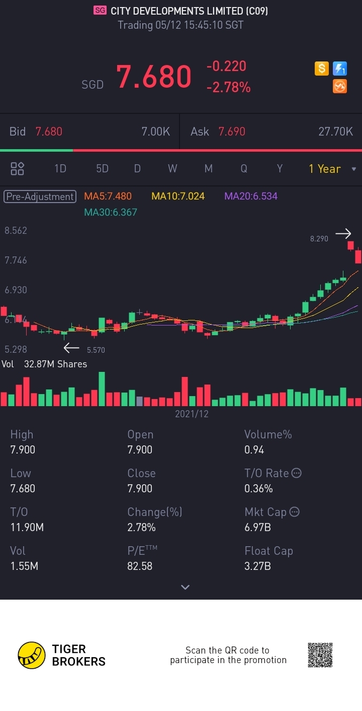The width and height of the screenshot is (362, 711).
Task: Tap the stock title City Developments Limited
Action: pos(189,11)
